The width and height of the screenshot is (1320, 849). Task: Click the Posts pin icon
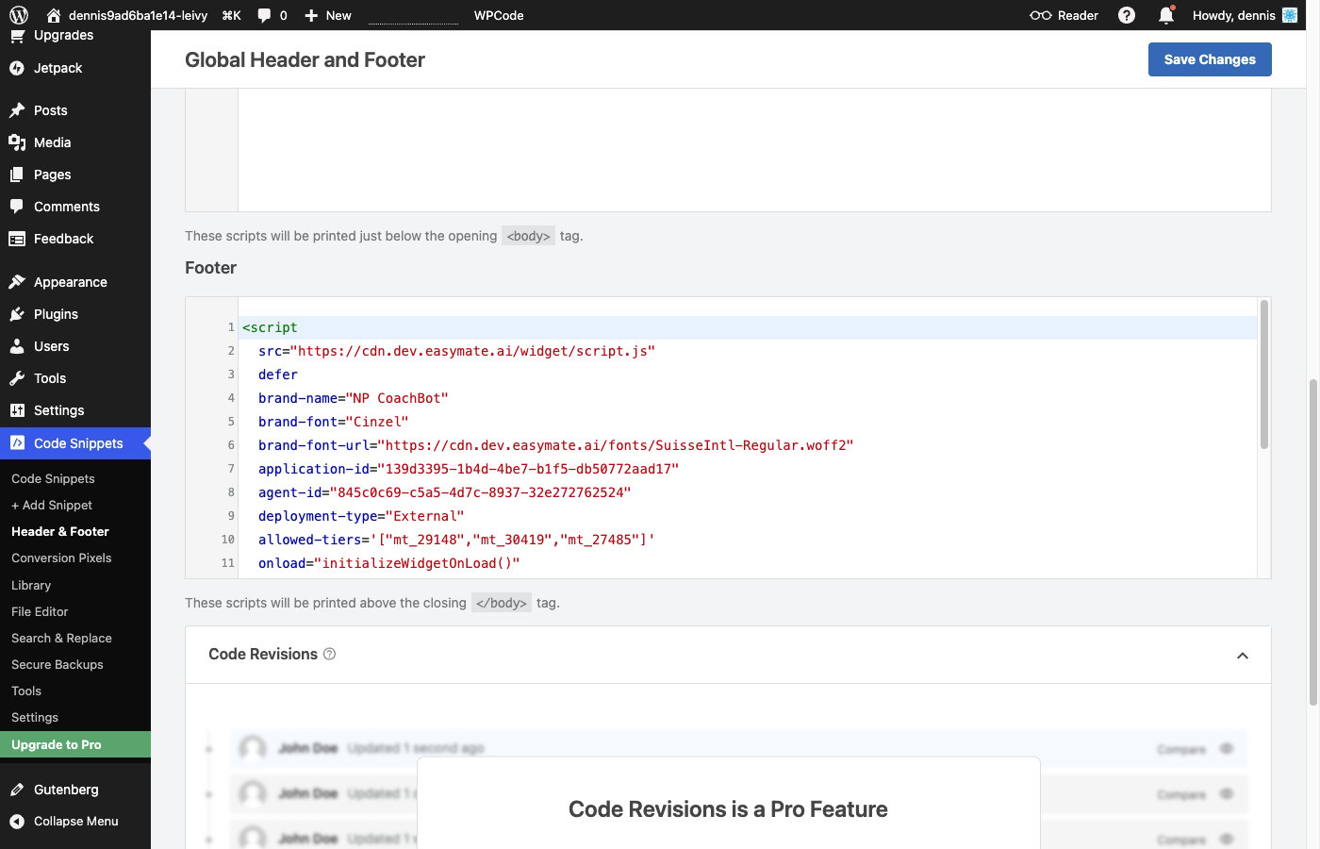17,110
